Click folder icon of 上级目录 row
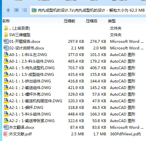 (x=6, y=28)
